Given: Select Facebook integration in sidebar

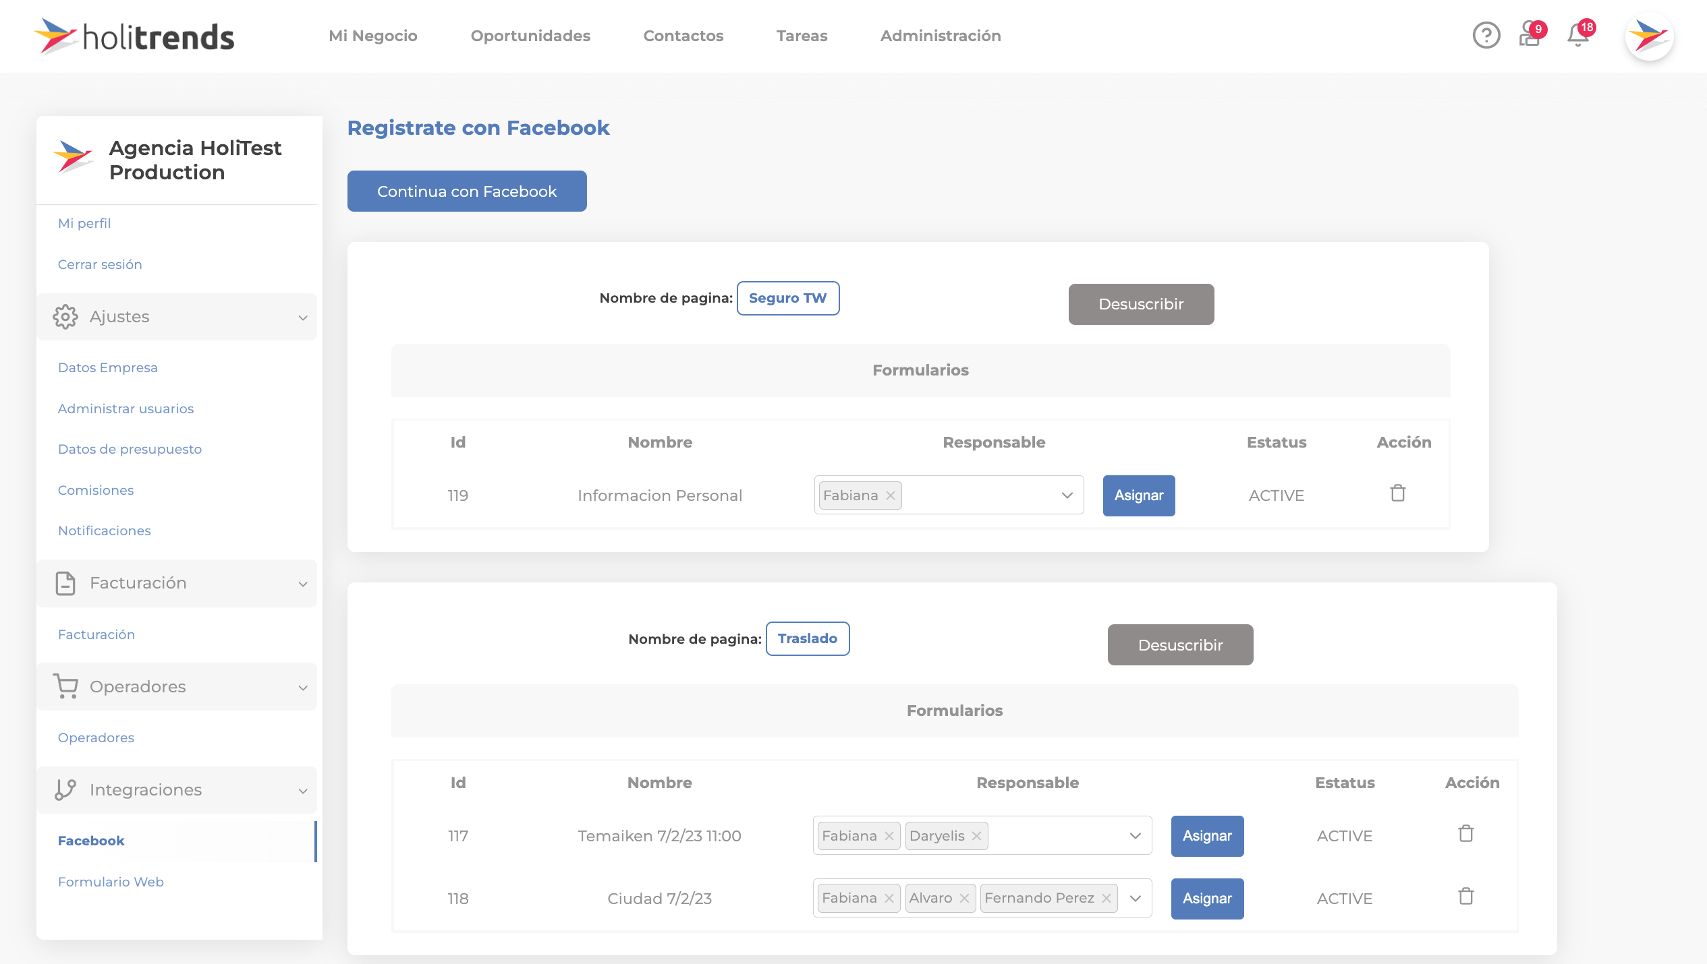Looking at the screenshot, I should pyautogui.click(x=91, y=841).
